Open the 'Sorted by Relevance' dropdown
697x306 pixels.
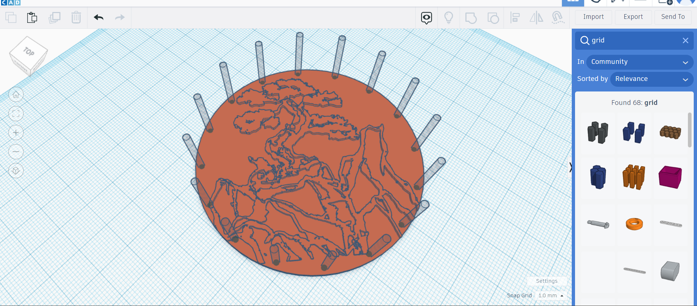coord(652,79)
